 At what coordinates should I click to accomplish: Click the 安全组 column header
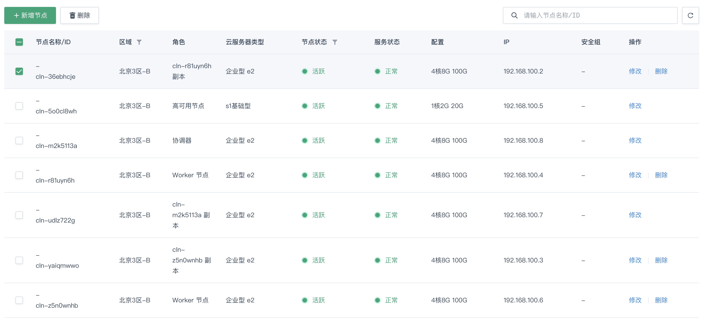(591, 42)
